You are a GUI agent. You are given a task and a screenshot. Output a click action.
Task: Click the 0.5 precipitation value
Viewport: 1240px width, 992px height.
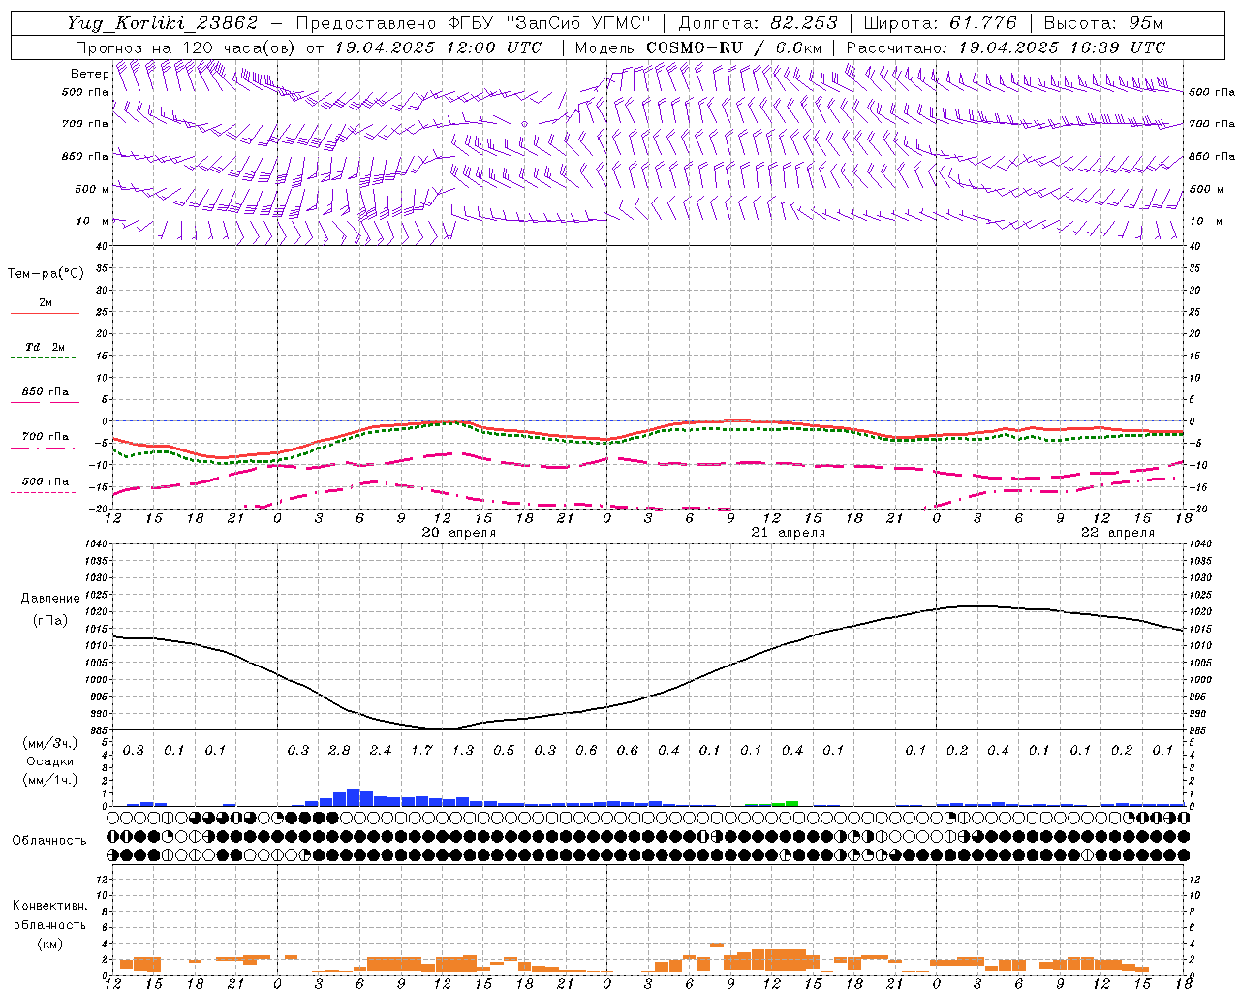(504, 751)
